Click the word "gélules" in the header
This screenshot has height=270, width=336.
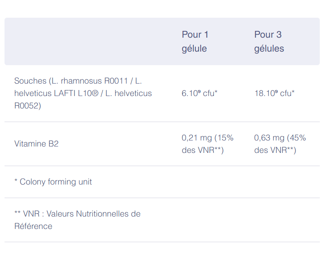click(269, 49)
